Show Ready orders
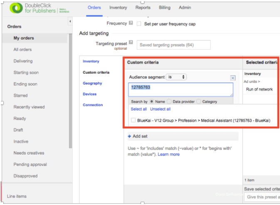The image size is (280, 205). pos(20,118)
